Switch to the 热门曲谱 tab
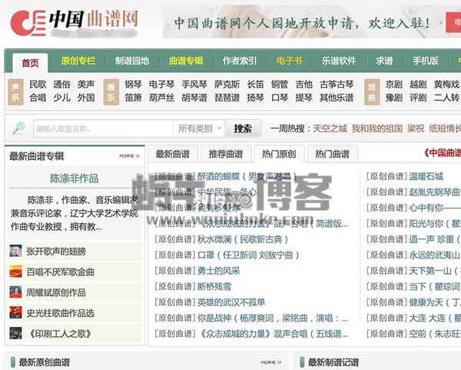Image resolution: width=461 pixels, height=370 pixels. coord(332,154)
